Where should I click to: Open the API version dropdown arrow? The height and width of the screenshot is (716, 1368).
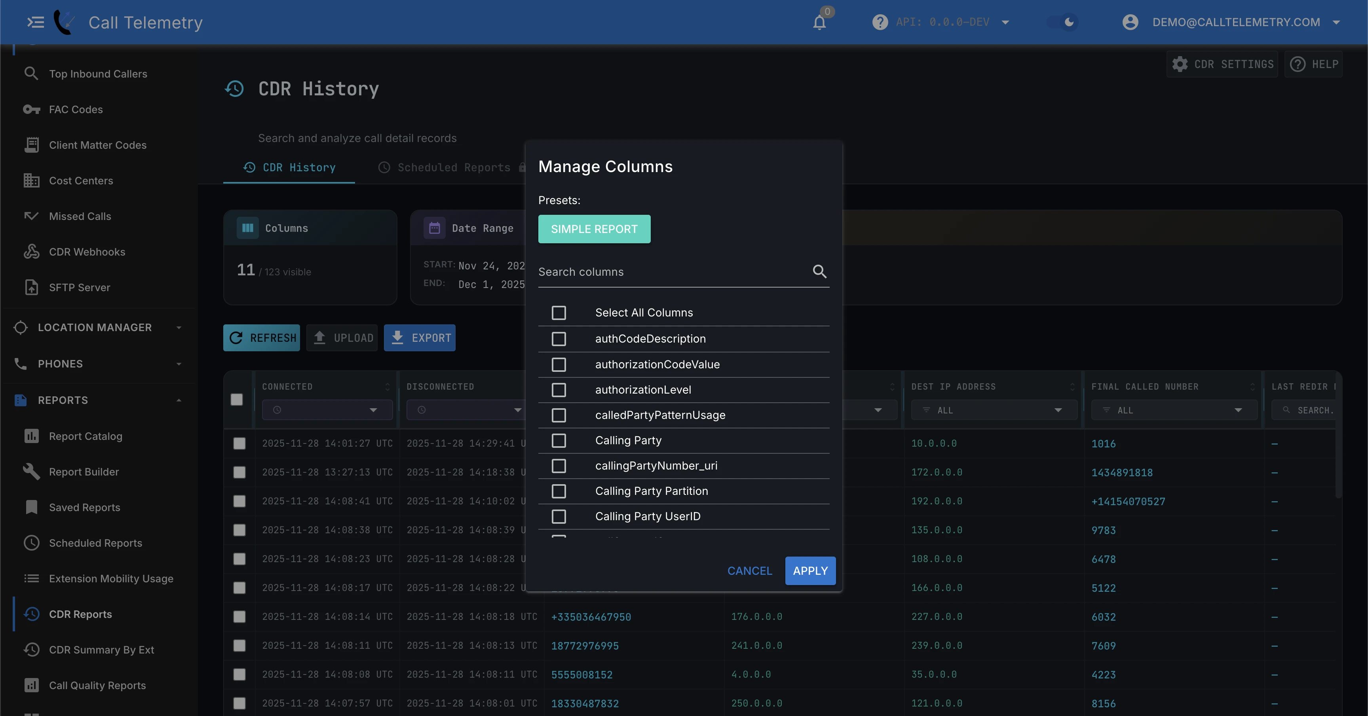tap(1005, 22)
